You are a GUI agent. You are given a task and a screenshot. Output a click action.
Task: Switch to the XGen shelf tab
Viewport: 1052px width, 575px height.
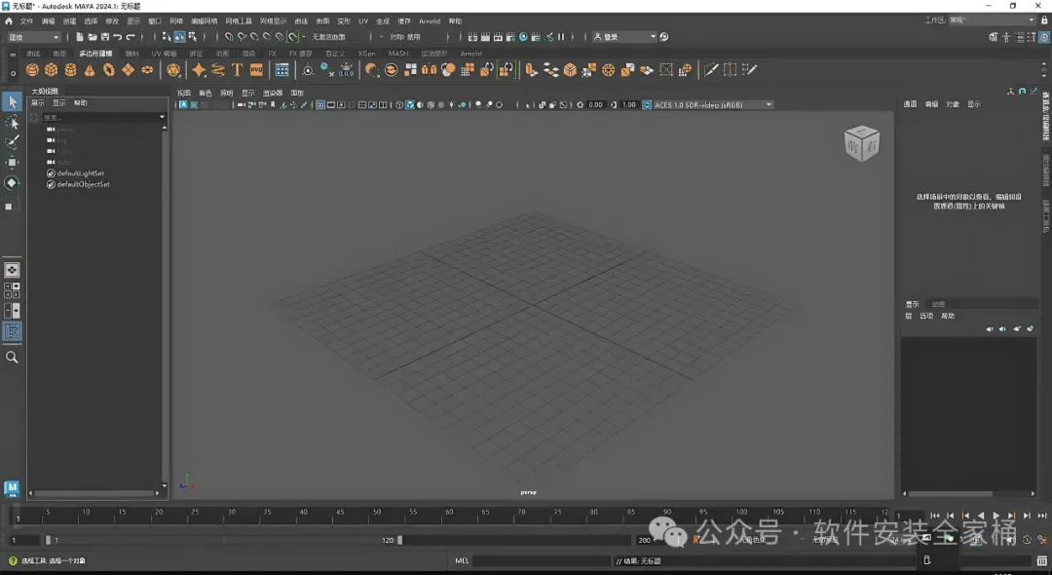pos(366,54)
